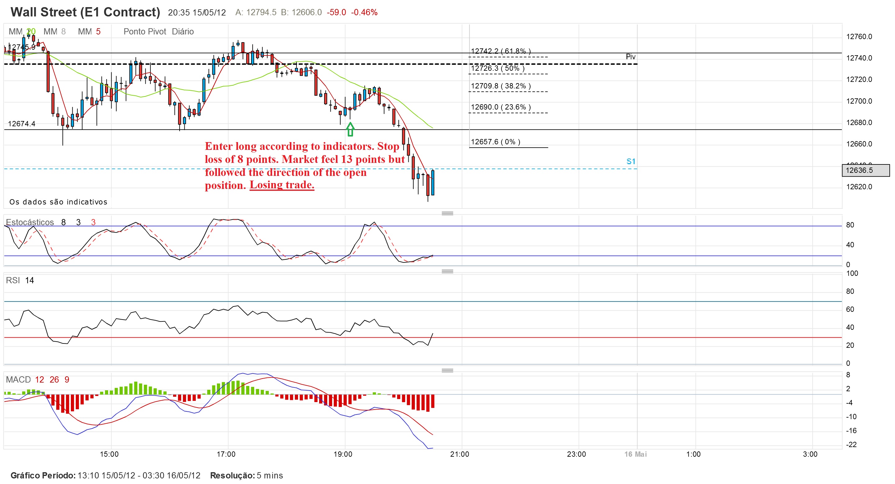Select the MM 20 moving average label
Image resolution: width=895 pixels, height=484 pixels.
(22, 32)
